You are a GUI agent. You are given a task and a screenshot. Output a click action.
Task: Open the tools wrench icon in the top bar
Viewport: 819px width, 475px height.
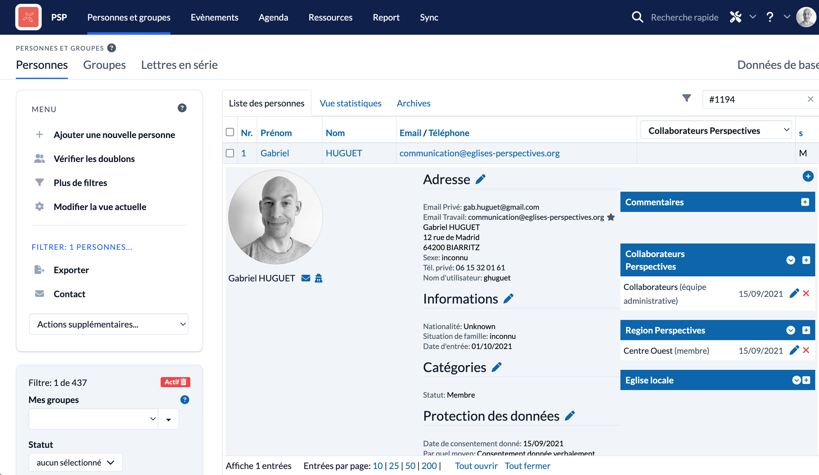[x=736, y=17]
